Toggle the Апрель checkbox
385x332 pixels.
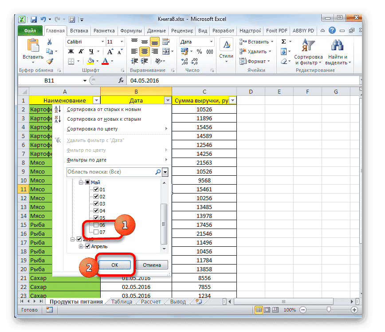pos(87,245)
